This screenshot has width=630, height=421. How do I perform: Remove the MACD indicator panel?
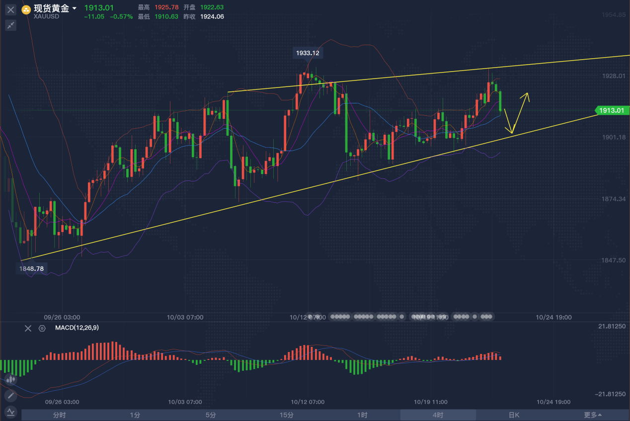[28, 328]
